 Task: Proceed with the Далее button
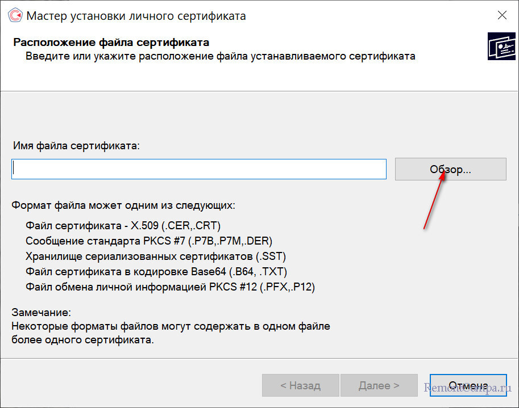point(379,385)
